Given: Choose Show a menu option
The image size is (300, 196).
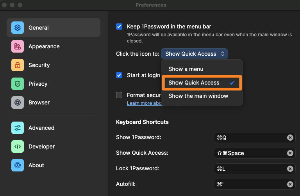Looking at the screenshot, I should (x=186, y=69).
